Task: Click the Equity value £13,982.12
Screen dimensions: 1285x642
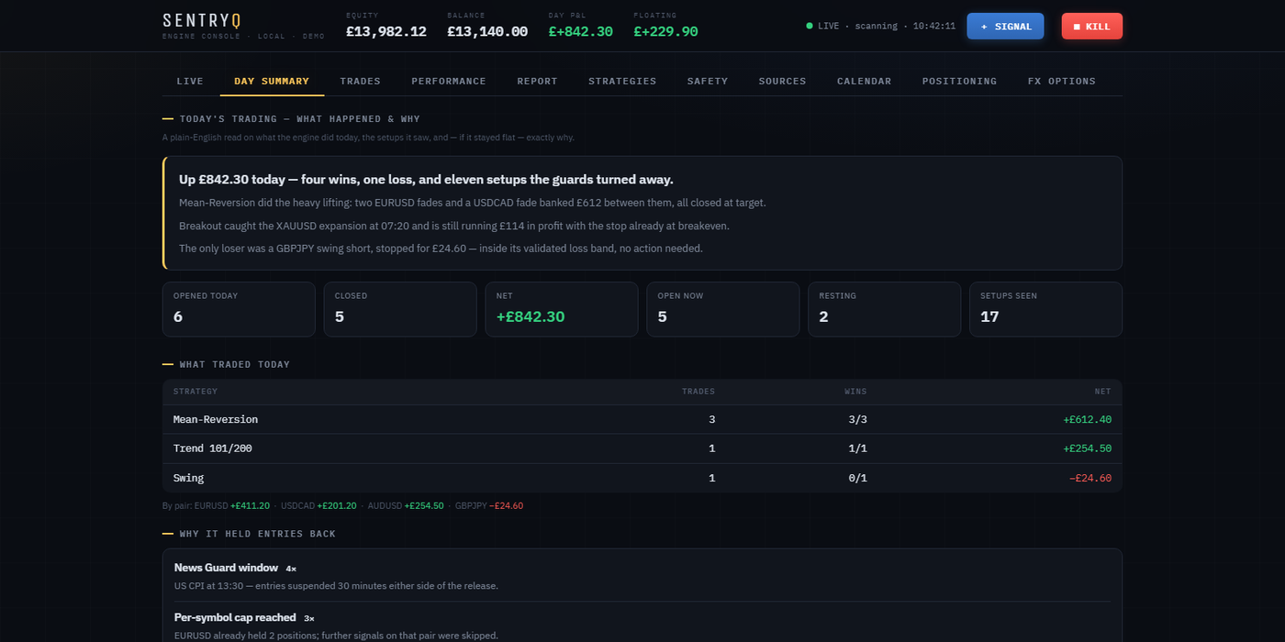Action: (x=386, y=31)
